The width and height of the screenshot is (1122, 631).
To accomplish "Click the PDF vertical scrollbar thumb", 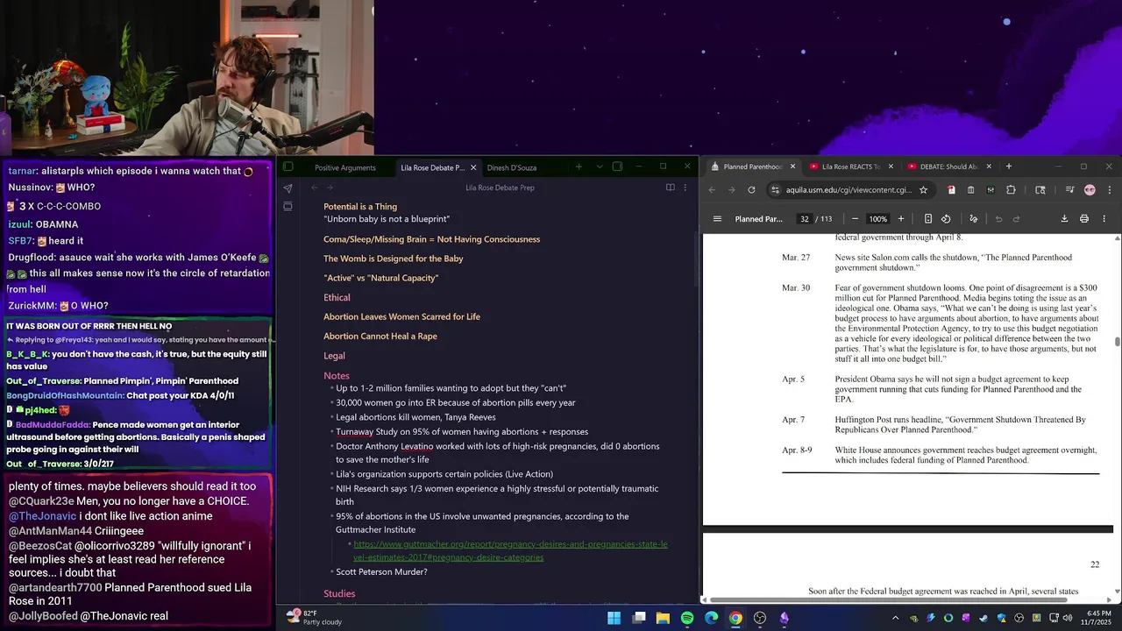I will 1117,343.
